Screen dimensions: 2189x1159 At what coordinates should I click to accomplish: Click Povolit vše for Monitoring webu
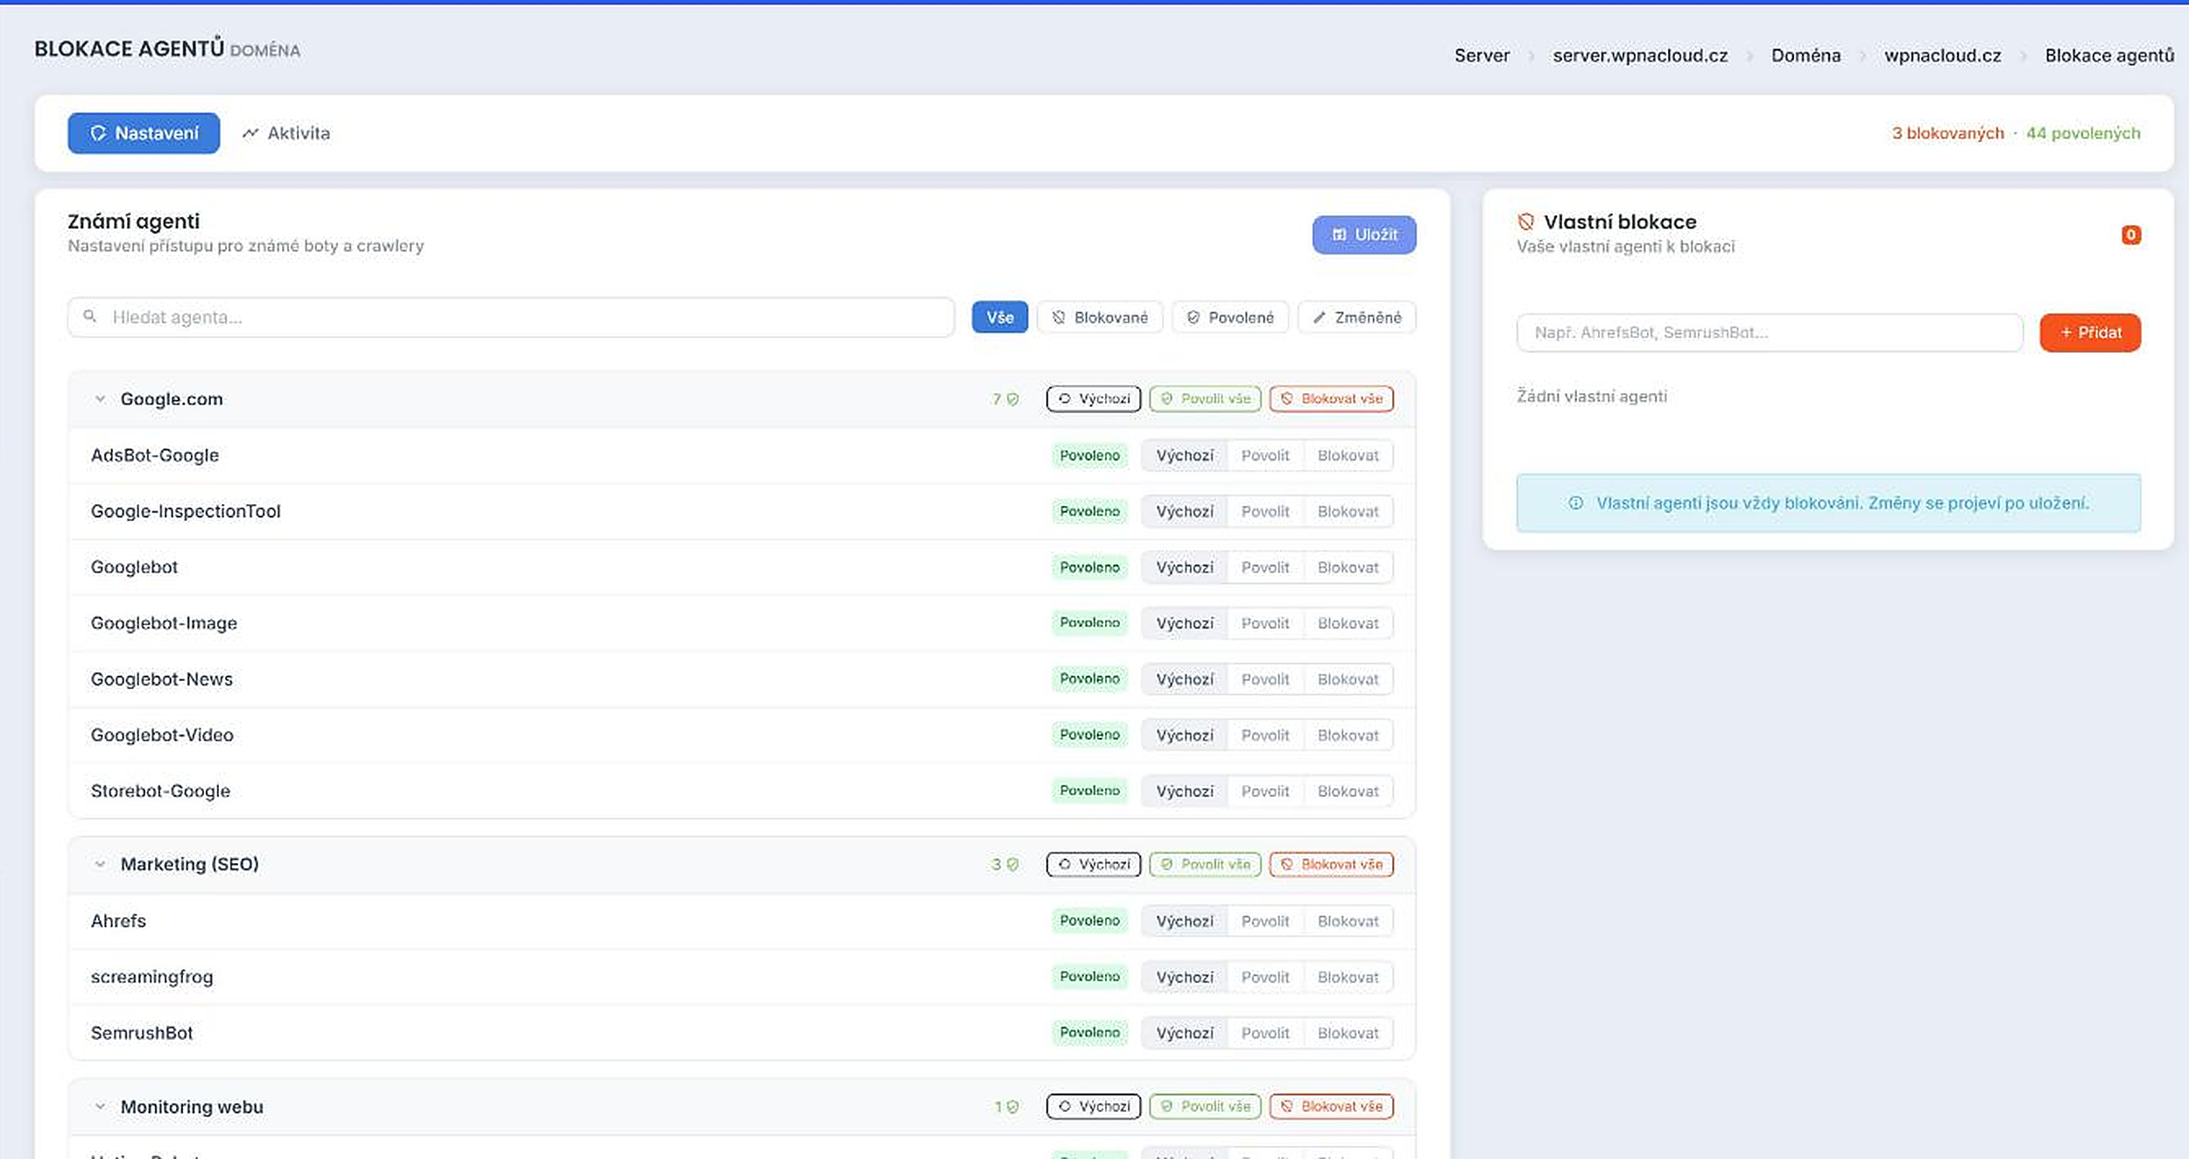1206,1106
